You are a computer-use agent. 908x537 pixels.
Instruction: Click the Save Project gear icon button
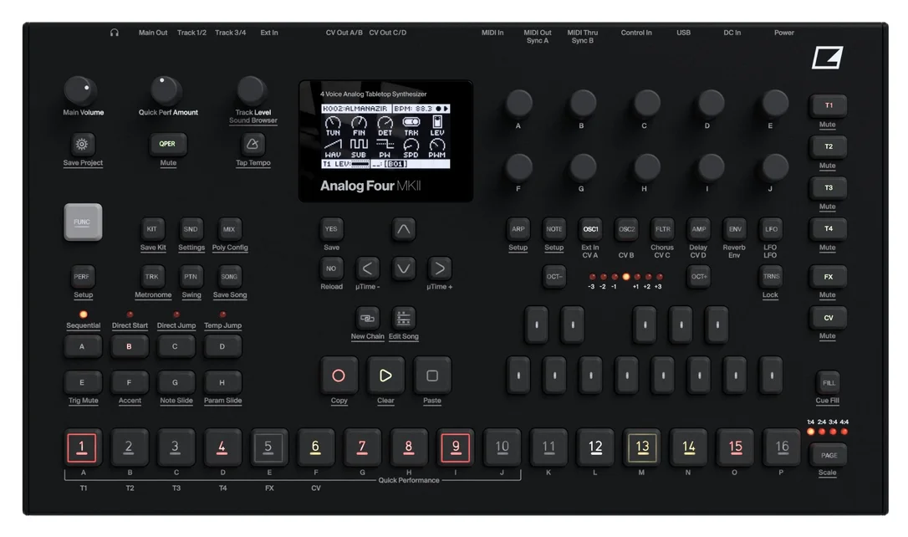[82, 144]
